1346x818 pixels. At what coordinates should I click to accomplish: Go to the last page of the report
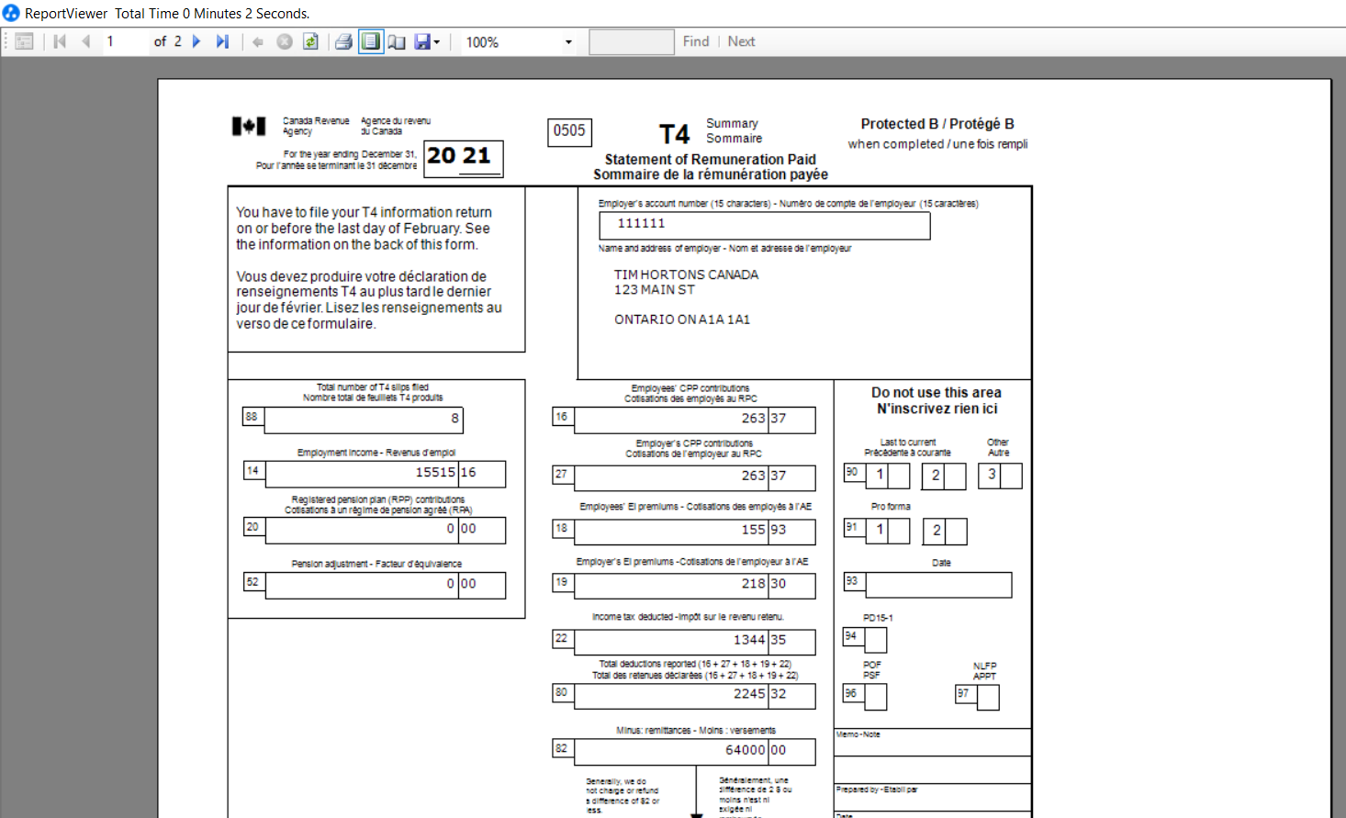[222, 41]
